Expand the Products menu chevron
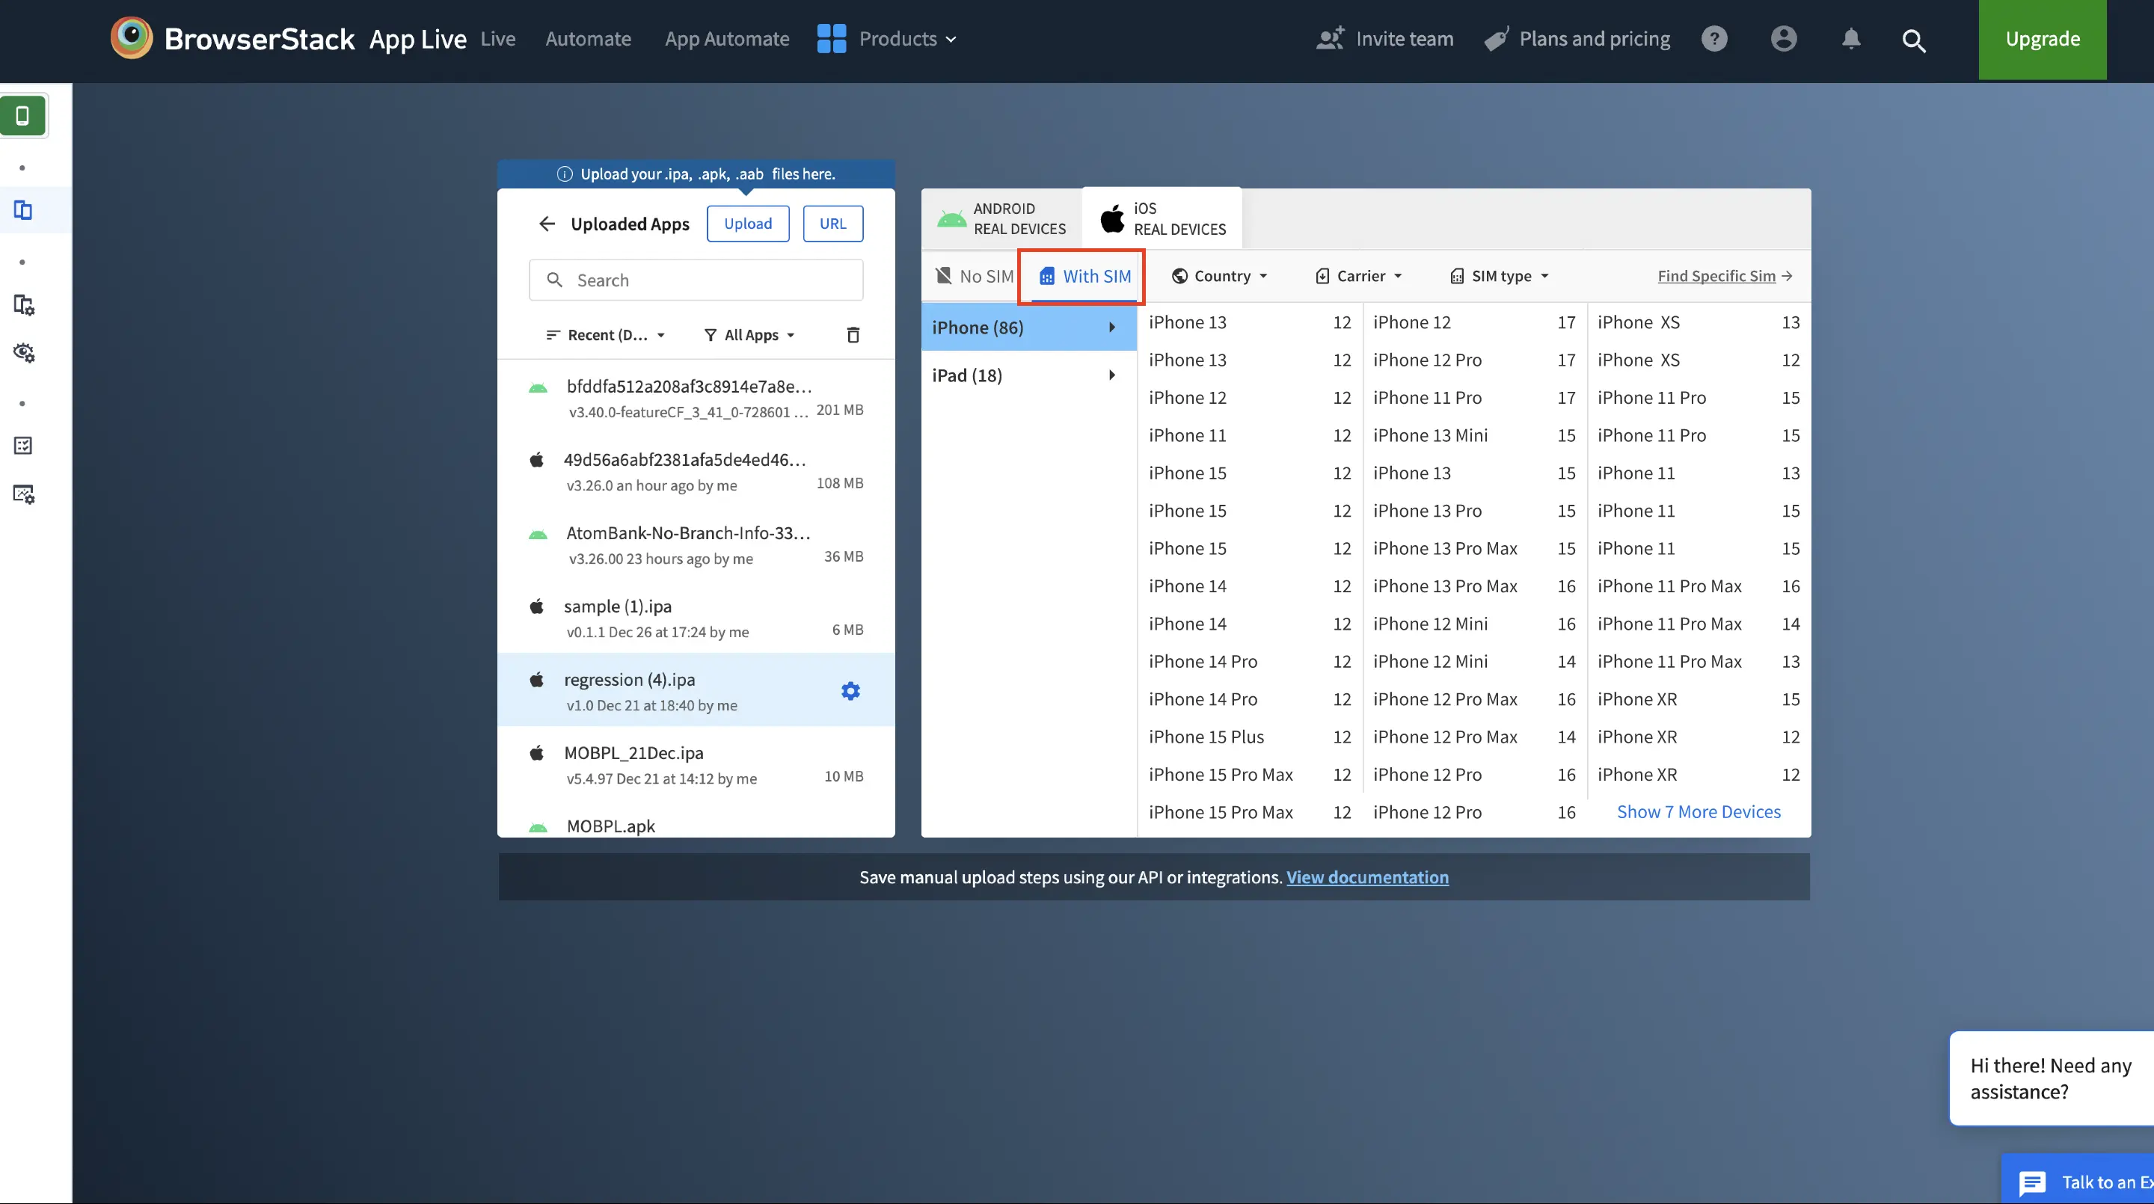 951,40
